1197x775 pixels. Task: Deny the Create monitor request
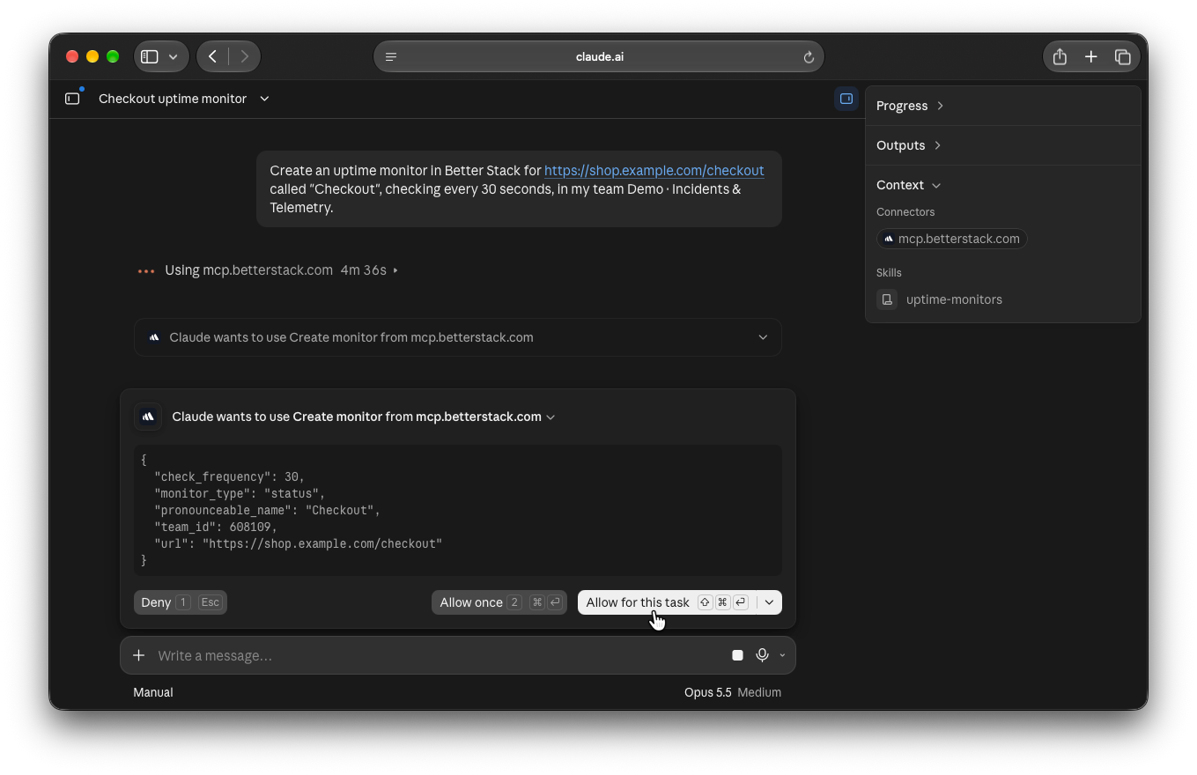point(180,602)
